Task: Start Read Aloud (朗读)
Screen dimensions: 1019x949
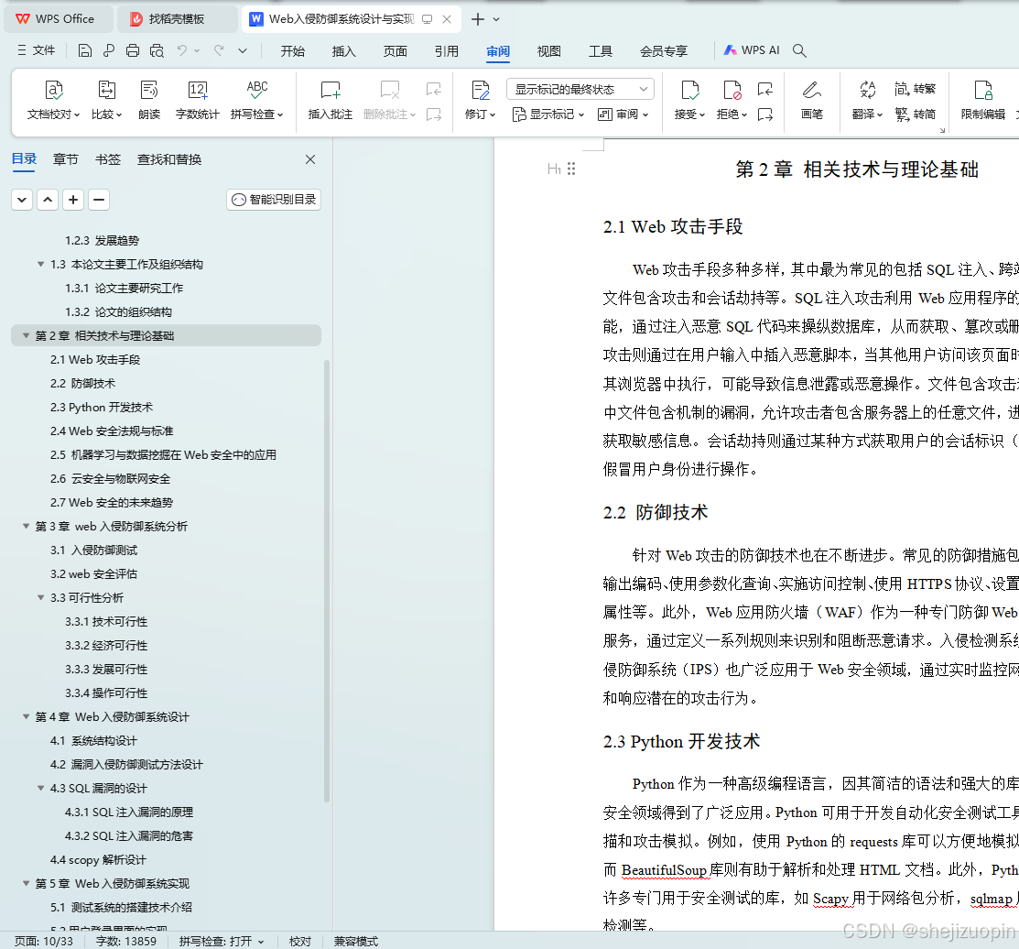Action: pos(149,100)
